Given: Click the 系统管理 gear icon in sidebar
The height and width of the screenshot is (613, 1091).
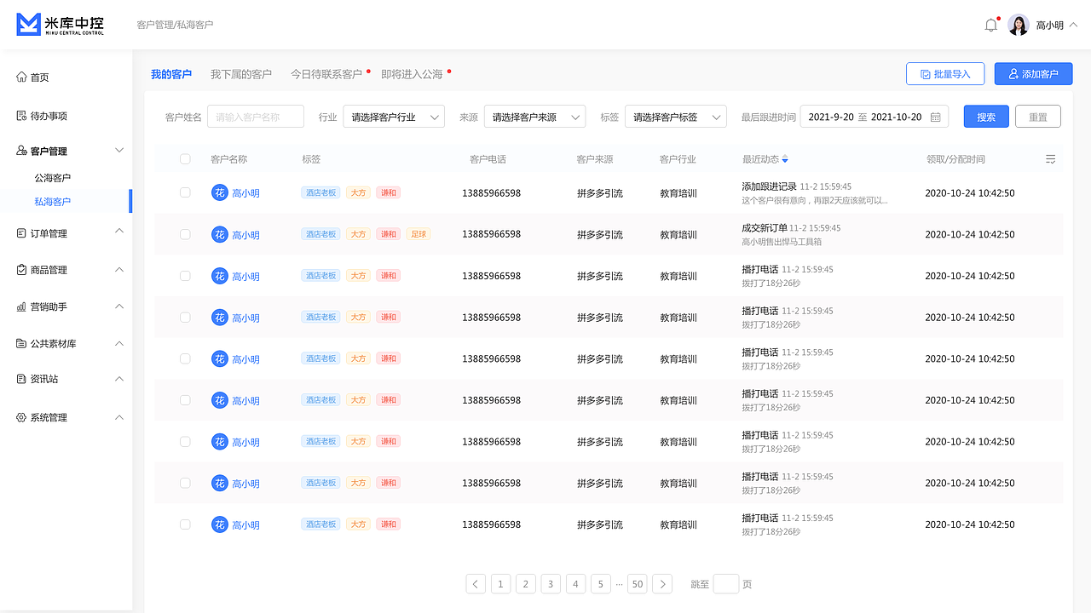Looking at the screenshot, I should pyautogui.click(x=21, y=418).
